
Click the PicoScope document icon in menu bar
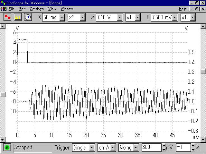(x=4, y=9)
